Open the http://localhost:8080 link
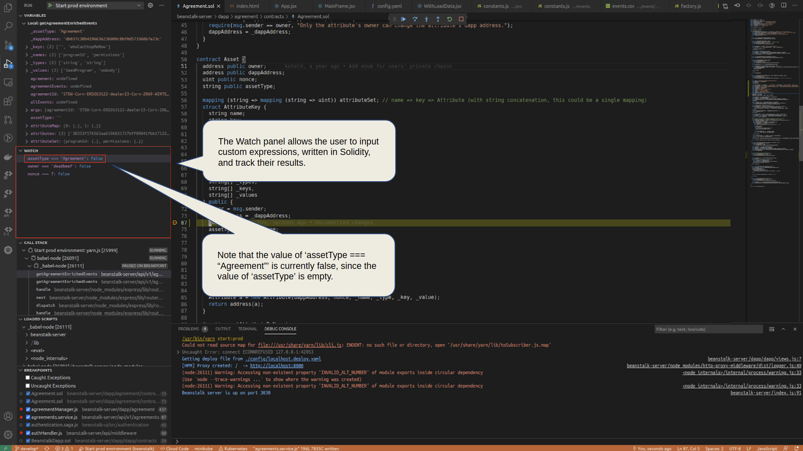This screenshot has height=451, width=803. 276,366
